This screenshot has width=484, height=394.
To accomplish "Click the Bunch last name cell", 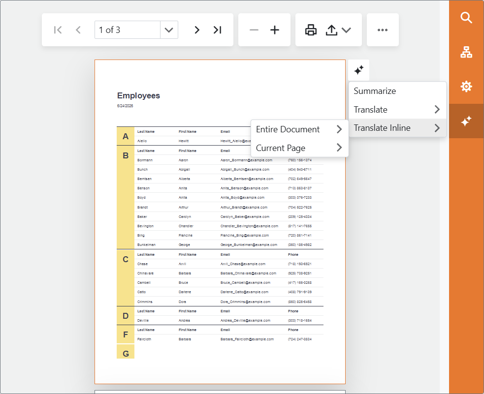I will coord(143,170).
